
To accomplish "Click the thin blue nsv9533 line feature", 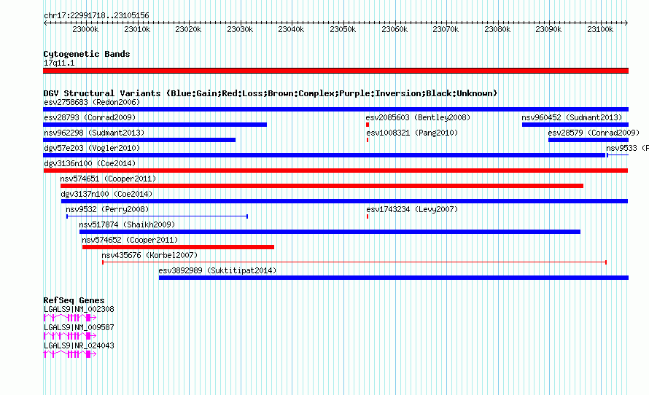I will pos(618,155).
